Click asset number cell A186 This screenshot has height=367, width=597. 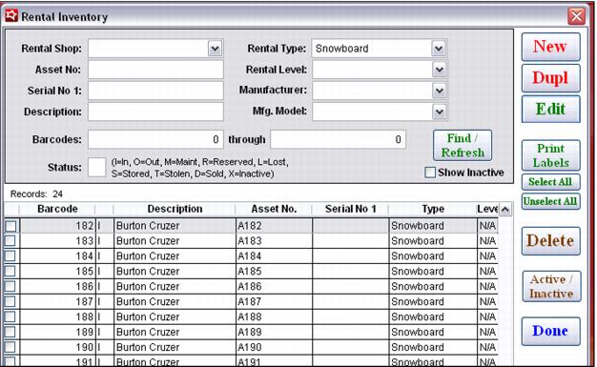(274, 287)
